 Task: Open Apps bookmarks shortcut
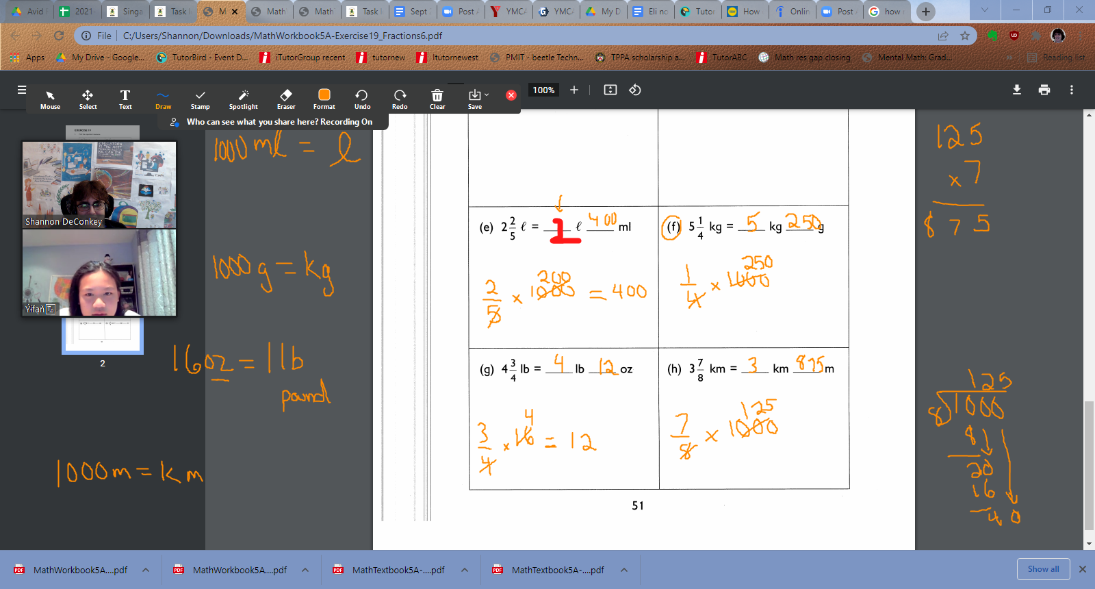(28, 58)
